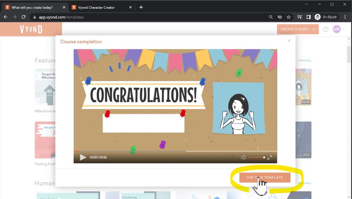
Task: Close the Course completion dialog
Action: tap(289, 41)
